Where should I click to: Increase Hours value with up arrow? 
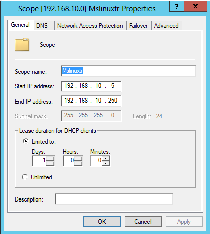click(x=78, y=159)
